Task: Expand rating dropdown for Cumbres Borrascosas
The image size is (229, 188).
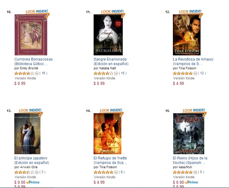Action: pyautogui.click(x=37, y=73)
